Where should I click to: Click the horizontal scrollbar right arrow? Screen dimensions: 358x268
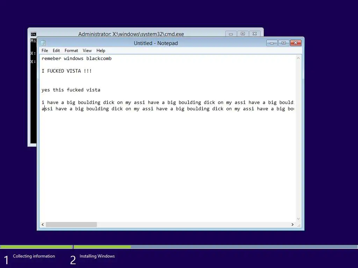293,224
